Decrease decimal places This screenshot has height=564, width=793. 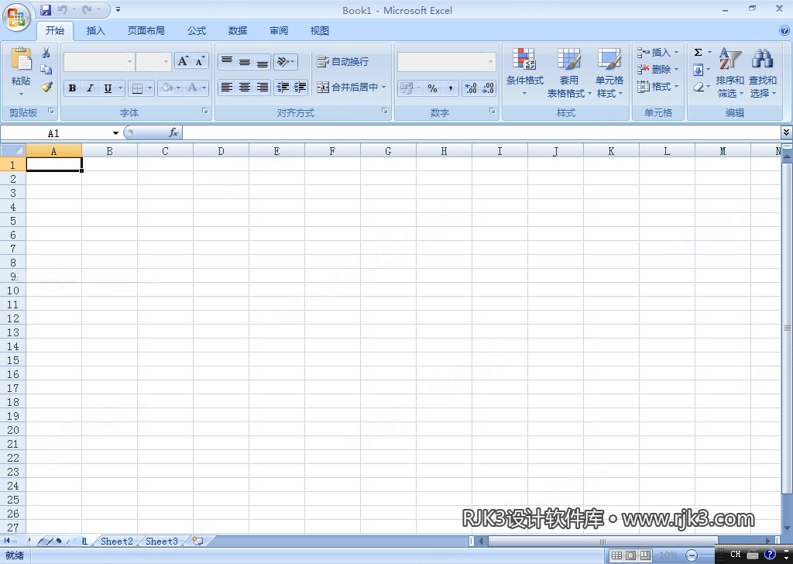[x=488, y=88]
